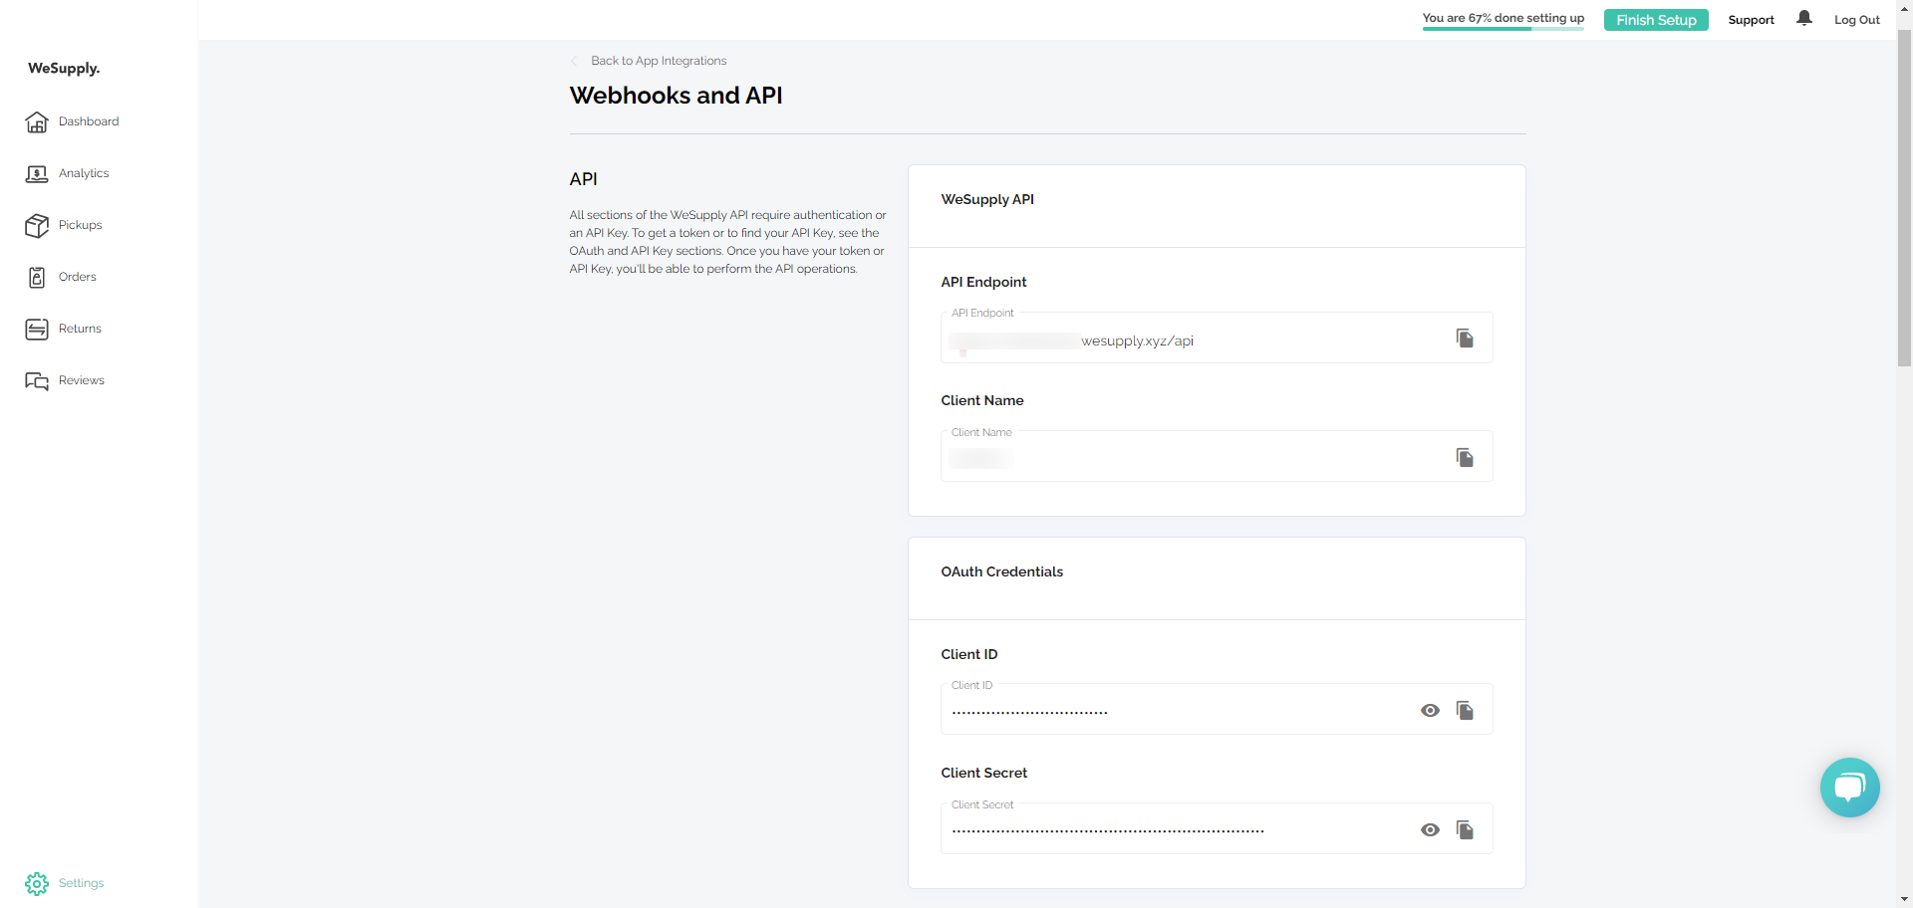This screenshot has height=908, width=1913.
Task: Open the Pickups box icon
Action: point(37,225)
